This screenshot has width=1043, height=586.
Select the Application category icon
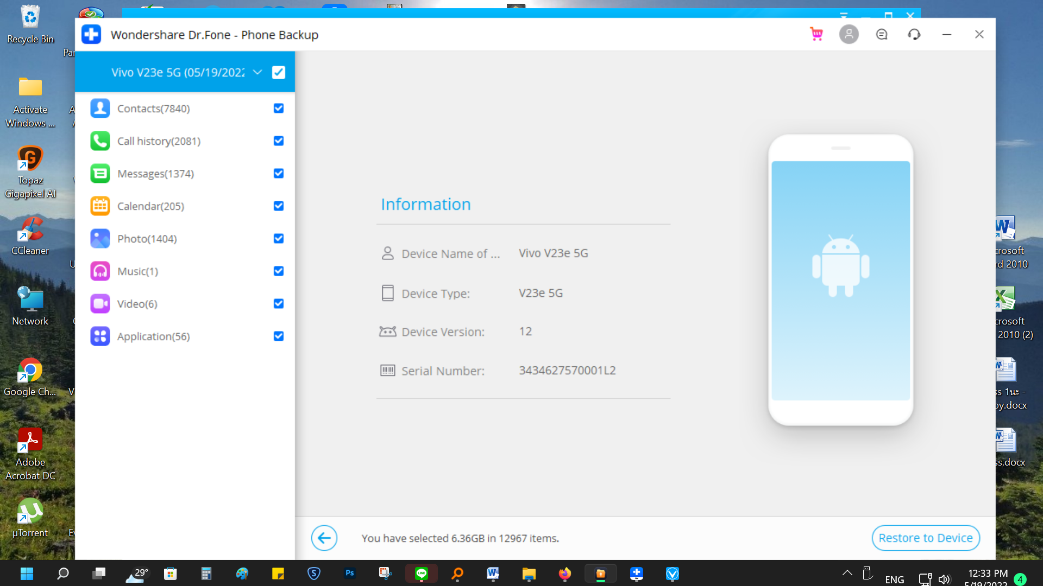(x=100, y=336)
